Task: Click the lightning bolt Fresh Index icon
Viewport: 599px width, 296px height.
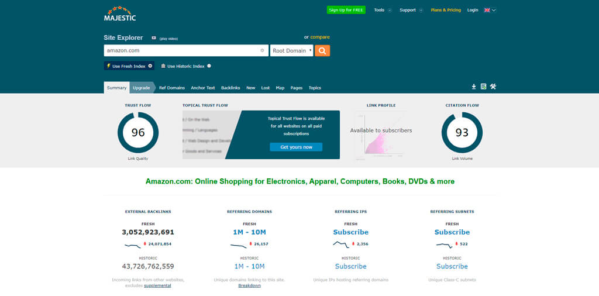Action: pos(108,66)
